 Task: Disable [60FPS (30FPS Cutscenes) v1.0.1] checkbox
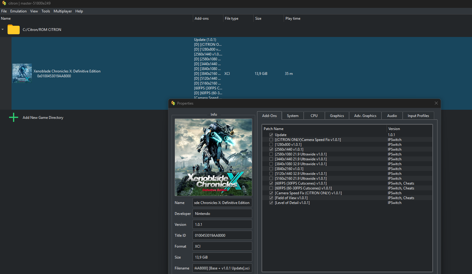pyautogui.click(x=271, y=183)
